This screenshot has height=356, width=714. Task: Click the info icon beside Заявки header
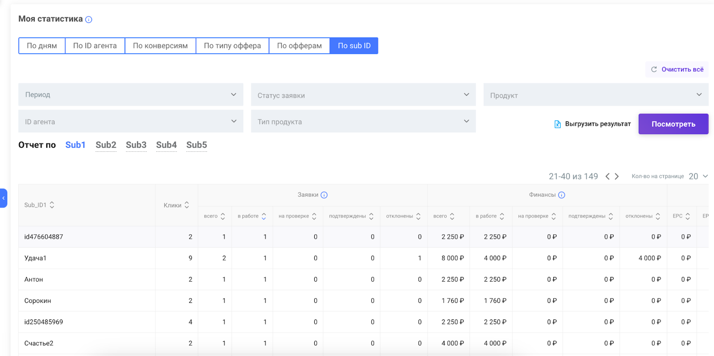[x=324, y=195]
